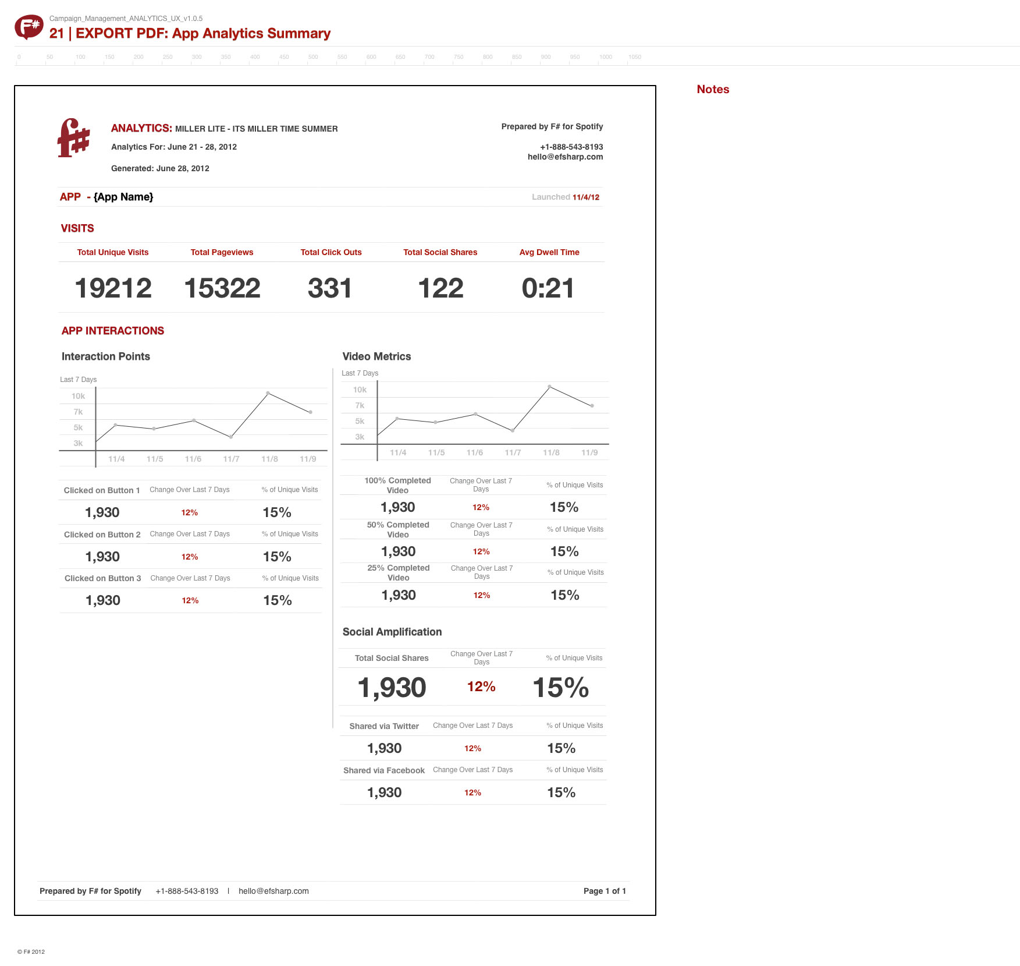The height and width of the screenshot is (966, 1020).
Task: Click the 50% Completed Video label
Action: [398, 529]
